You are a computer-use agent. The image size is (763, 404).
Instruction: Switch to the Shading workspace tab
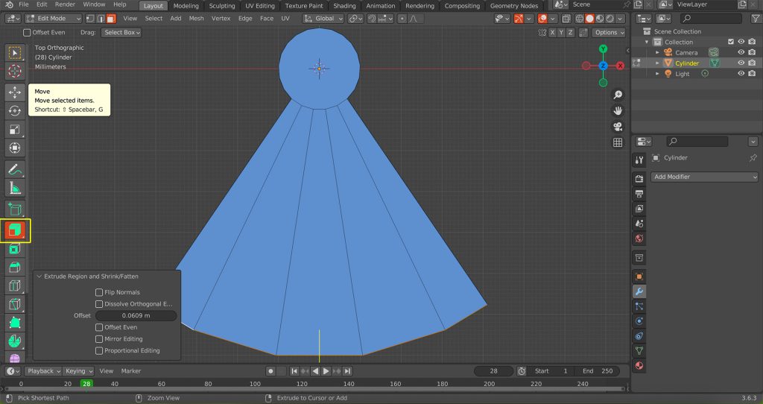coord(344,6)
